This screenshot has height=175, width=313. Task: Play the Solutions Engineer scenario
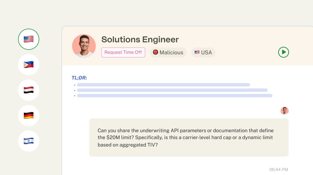(x=284, y=52)
